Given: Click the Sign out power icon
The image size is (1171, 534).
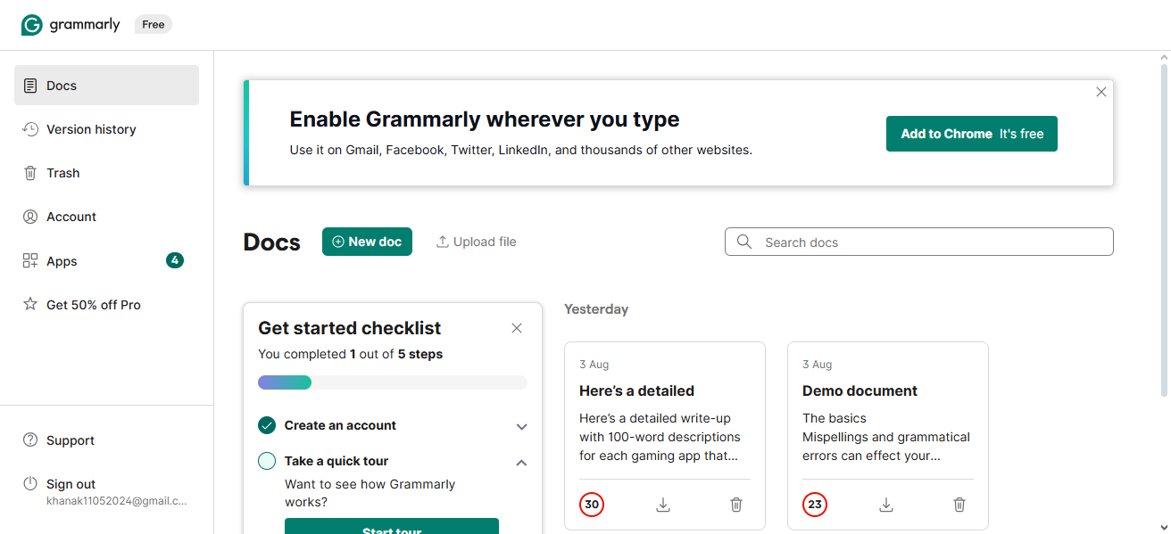Looking at the screenshot, I should [30, 483].
